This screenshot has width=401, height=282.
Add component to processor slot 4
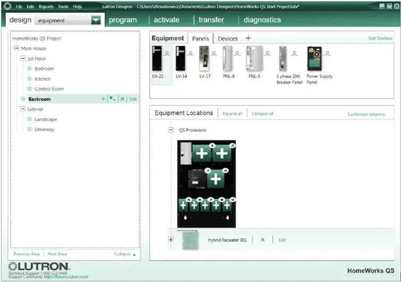(x=215, y=179)
